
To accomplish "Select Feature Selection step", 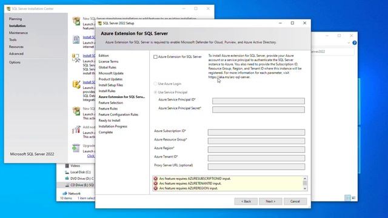I will pos(110,103).
